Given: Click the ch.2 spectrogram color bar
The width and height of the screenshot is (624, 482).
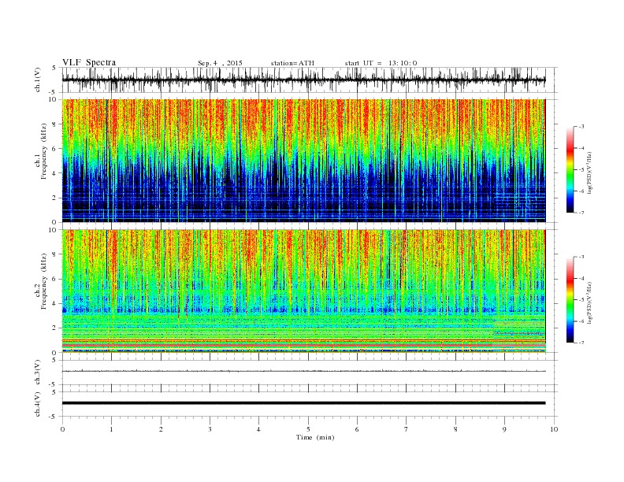Looking at the screenshot, I should pos(570,300).
